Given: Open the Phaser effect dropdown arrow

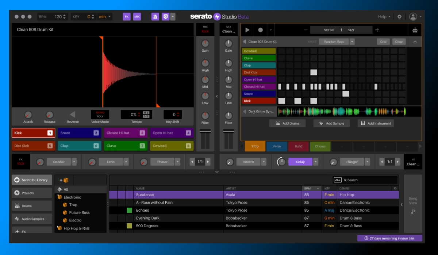Looking at the screenshot, I should (178, 162).
